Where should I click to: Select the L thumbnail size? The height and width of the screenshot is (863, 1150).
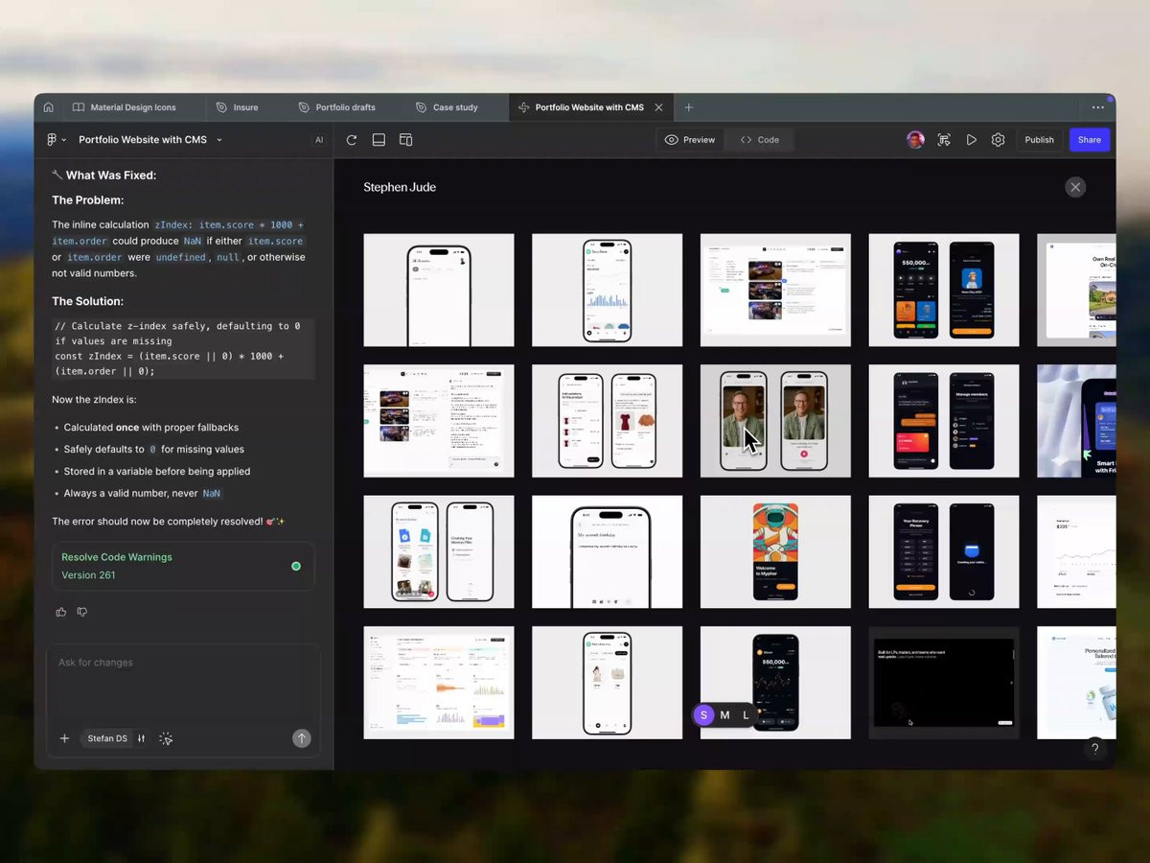(746, 715)
